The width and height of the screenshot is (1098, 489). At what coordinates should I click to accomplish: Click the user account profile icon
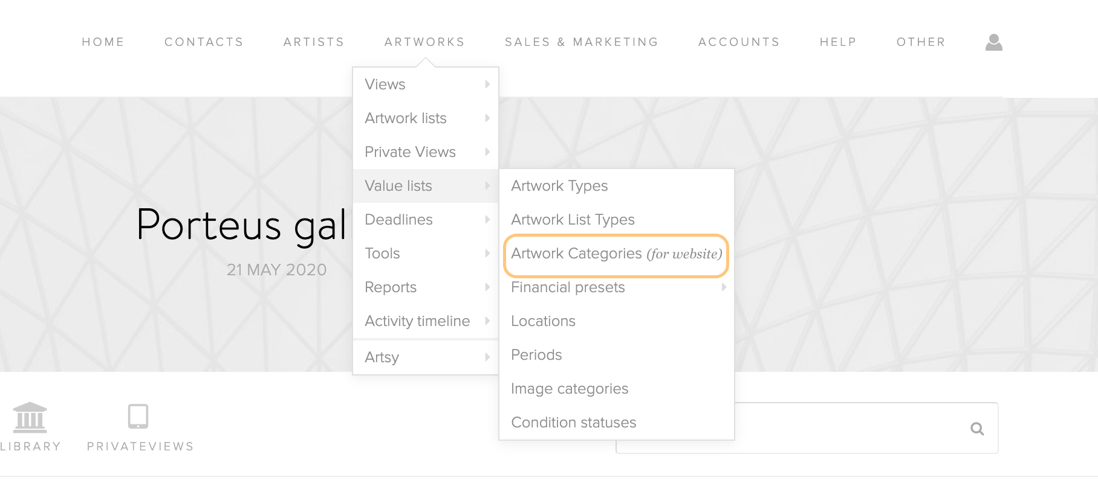[x=993, y=42]
